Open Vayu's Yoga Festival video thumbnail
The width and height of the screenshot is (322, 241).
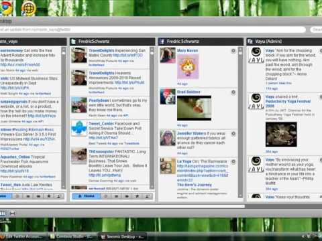281,135
